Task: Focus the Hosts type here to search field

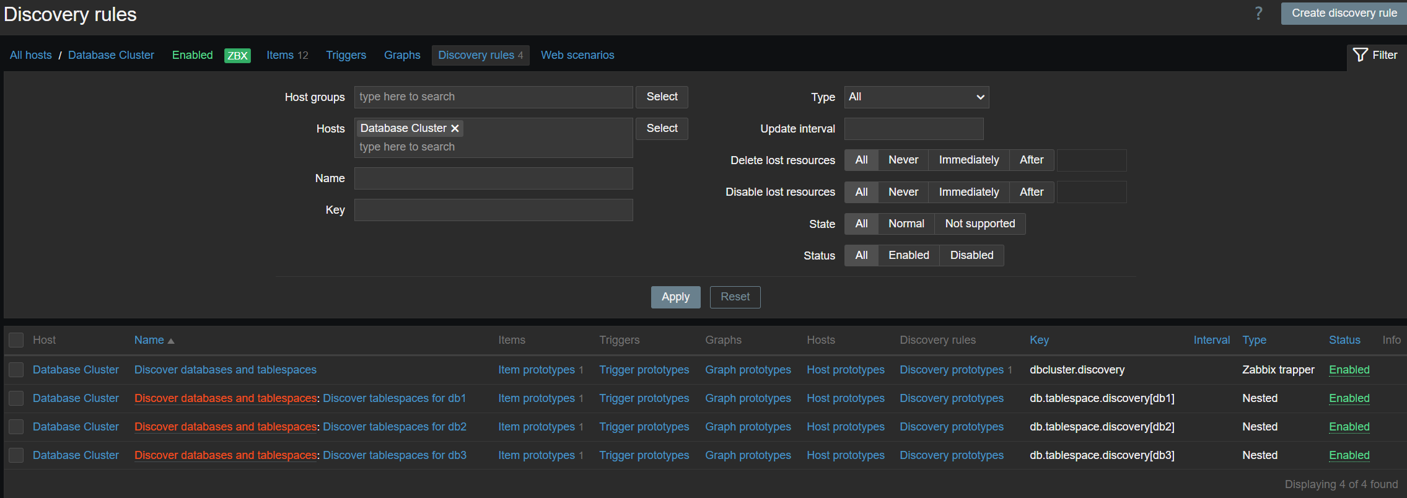Action: [x=493, y=147]
